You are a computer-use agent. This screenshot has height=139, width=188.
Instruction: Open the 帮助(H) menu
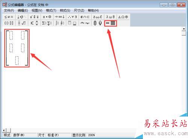click(x=93, y=10)
